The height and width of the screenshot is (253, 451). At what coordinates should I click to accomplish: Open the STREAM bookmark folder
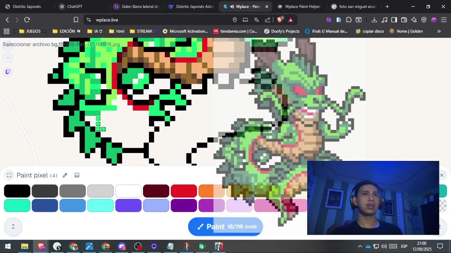click(143, 31)
